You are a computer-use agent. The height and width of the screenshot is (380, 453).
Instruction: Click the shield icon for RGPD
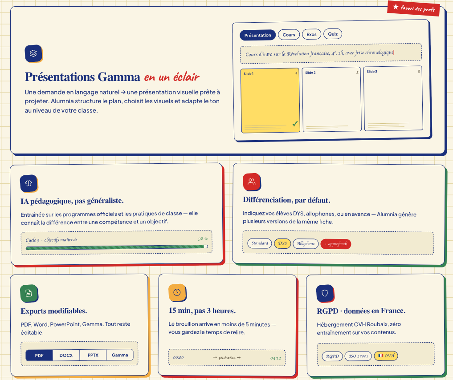pyautogui.click(x=325, y=293)
